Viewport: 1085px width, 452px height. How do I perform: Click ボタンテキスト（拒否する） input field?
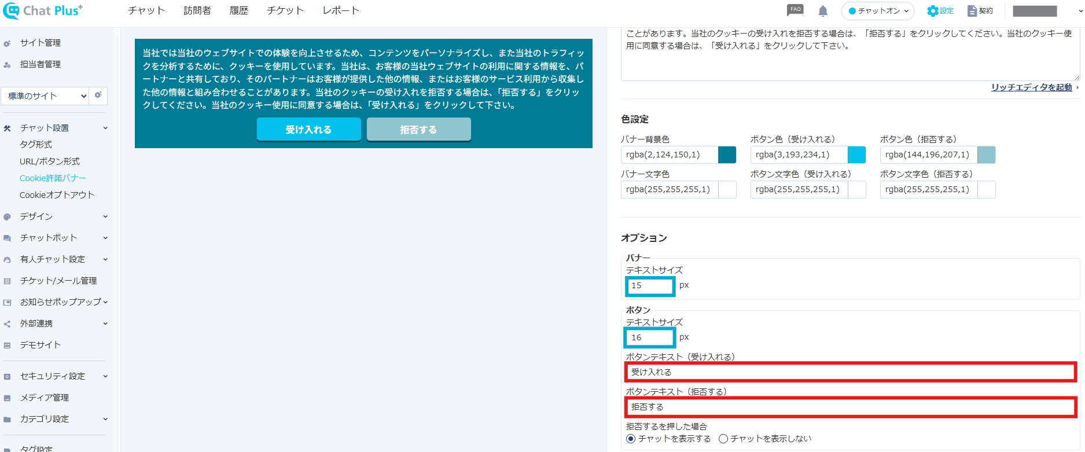pos(851,407)
